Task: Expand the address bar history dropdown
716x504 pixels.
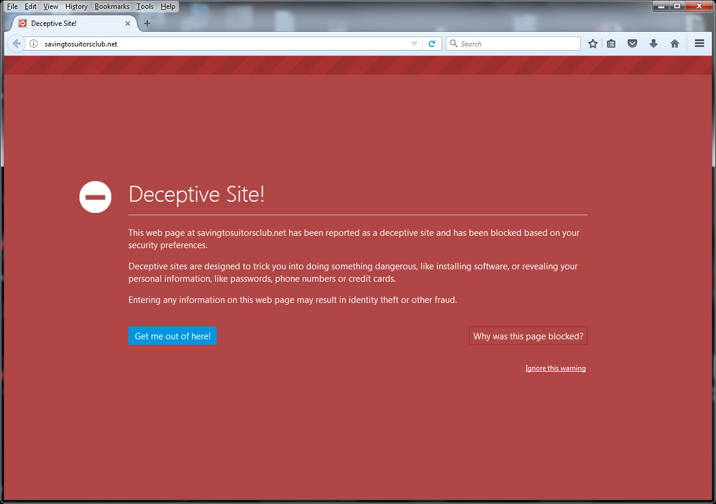Action: tap(414, 44)
